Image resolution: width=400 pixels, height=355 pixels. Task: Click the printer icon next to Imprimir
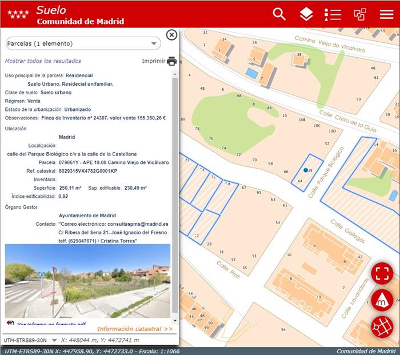click(171, 61)
